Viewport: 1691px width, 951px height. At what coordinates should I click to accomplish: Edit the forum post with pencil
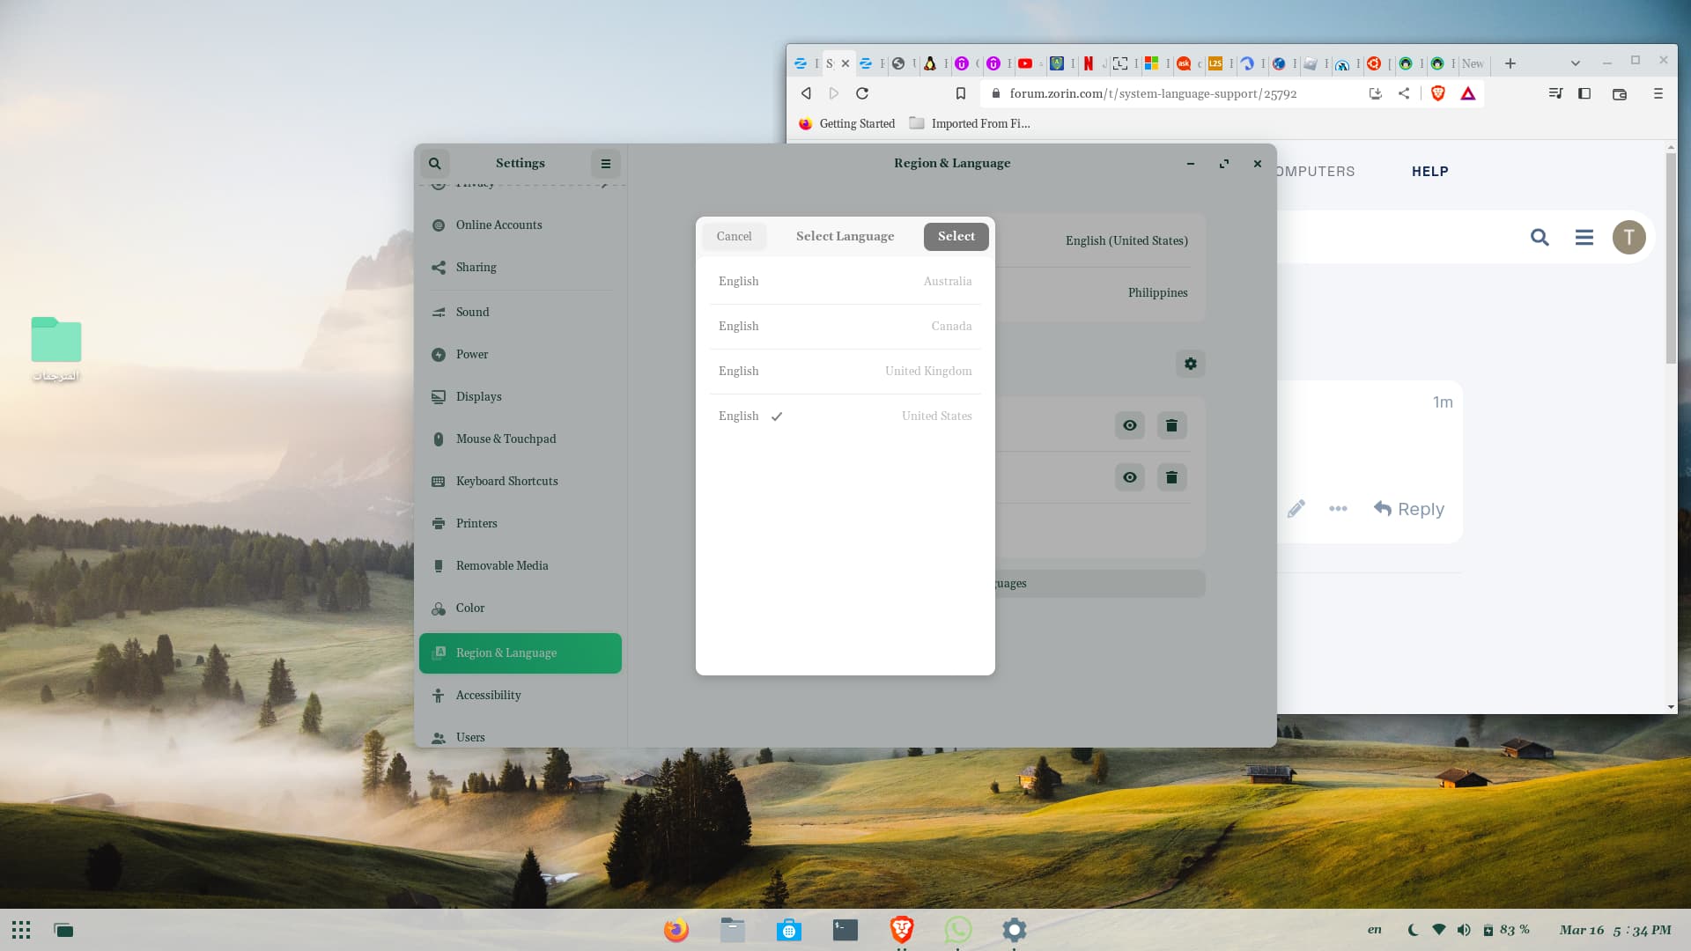(1296, 509)
